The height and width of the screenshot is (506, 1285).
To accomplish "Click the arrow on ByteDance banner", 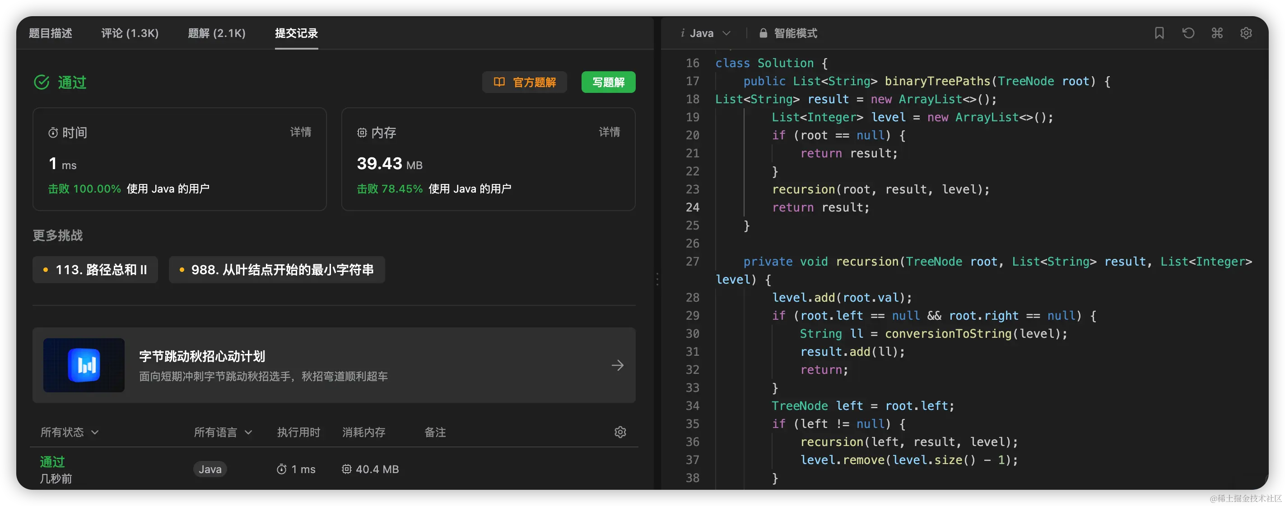I will (617, 365).
